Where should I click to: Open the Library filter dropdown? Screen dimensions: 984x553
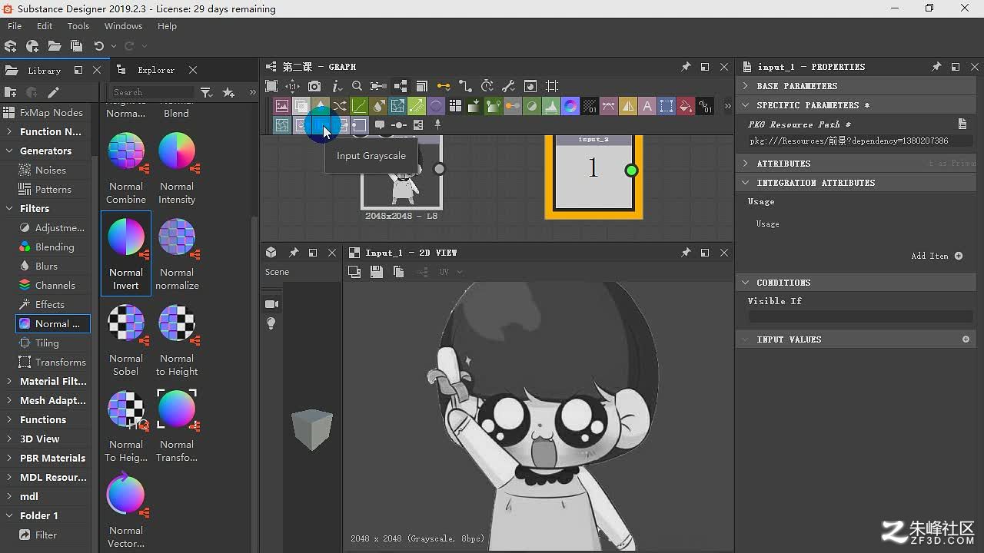(207, 92)
